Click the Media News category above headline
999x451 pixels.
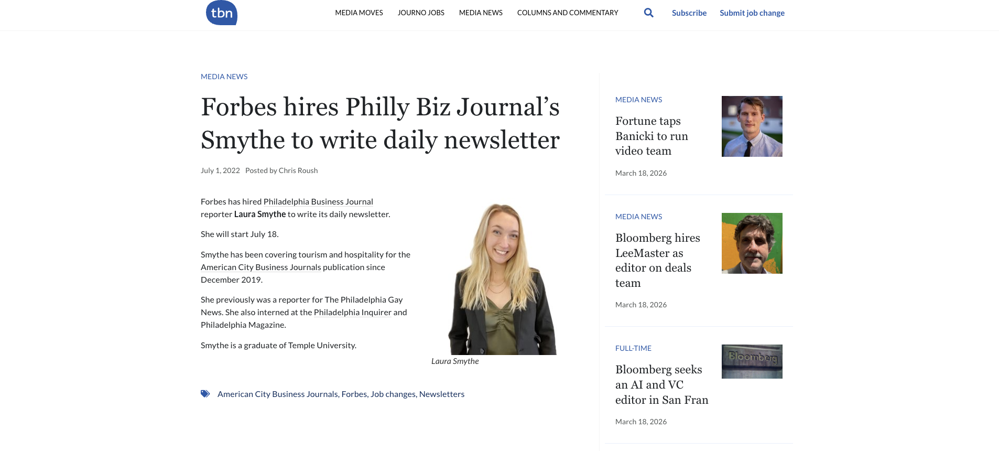(x=224, y=77)
